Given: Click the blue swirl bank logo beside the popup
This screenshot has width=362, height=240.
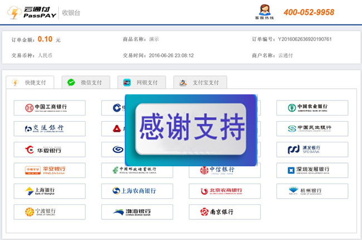Looking at the screenshot, I should coord(118,150).
